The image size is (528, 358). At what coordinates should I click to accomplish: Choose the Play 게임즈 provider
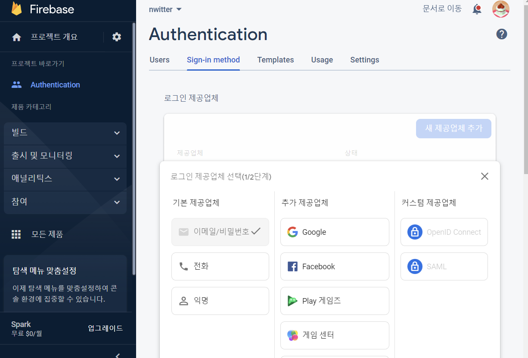(x=335, y=301)
